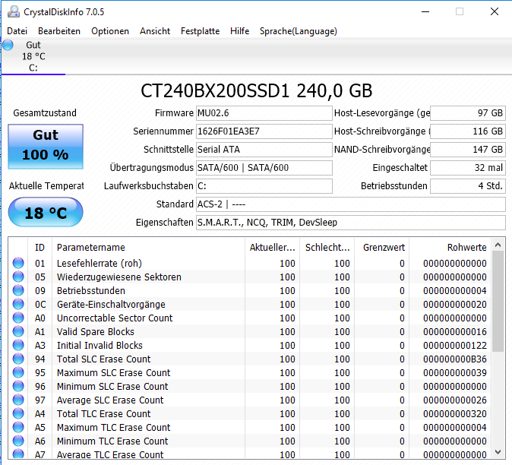
Task: Click the 18 °C temperature button
Action: coord(46,212)
